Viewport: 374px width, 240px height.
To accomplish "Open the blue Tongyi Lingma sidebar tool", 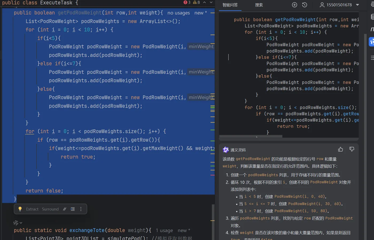I will point(372,42).
